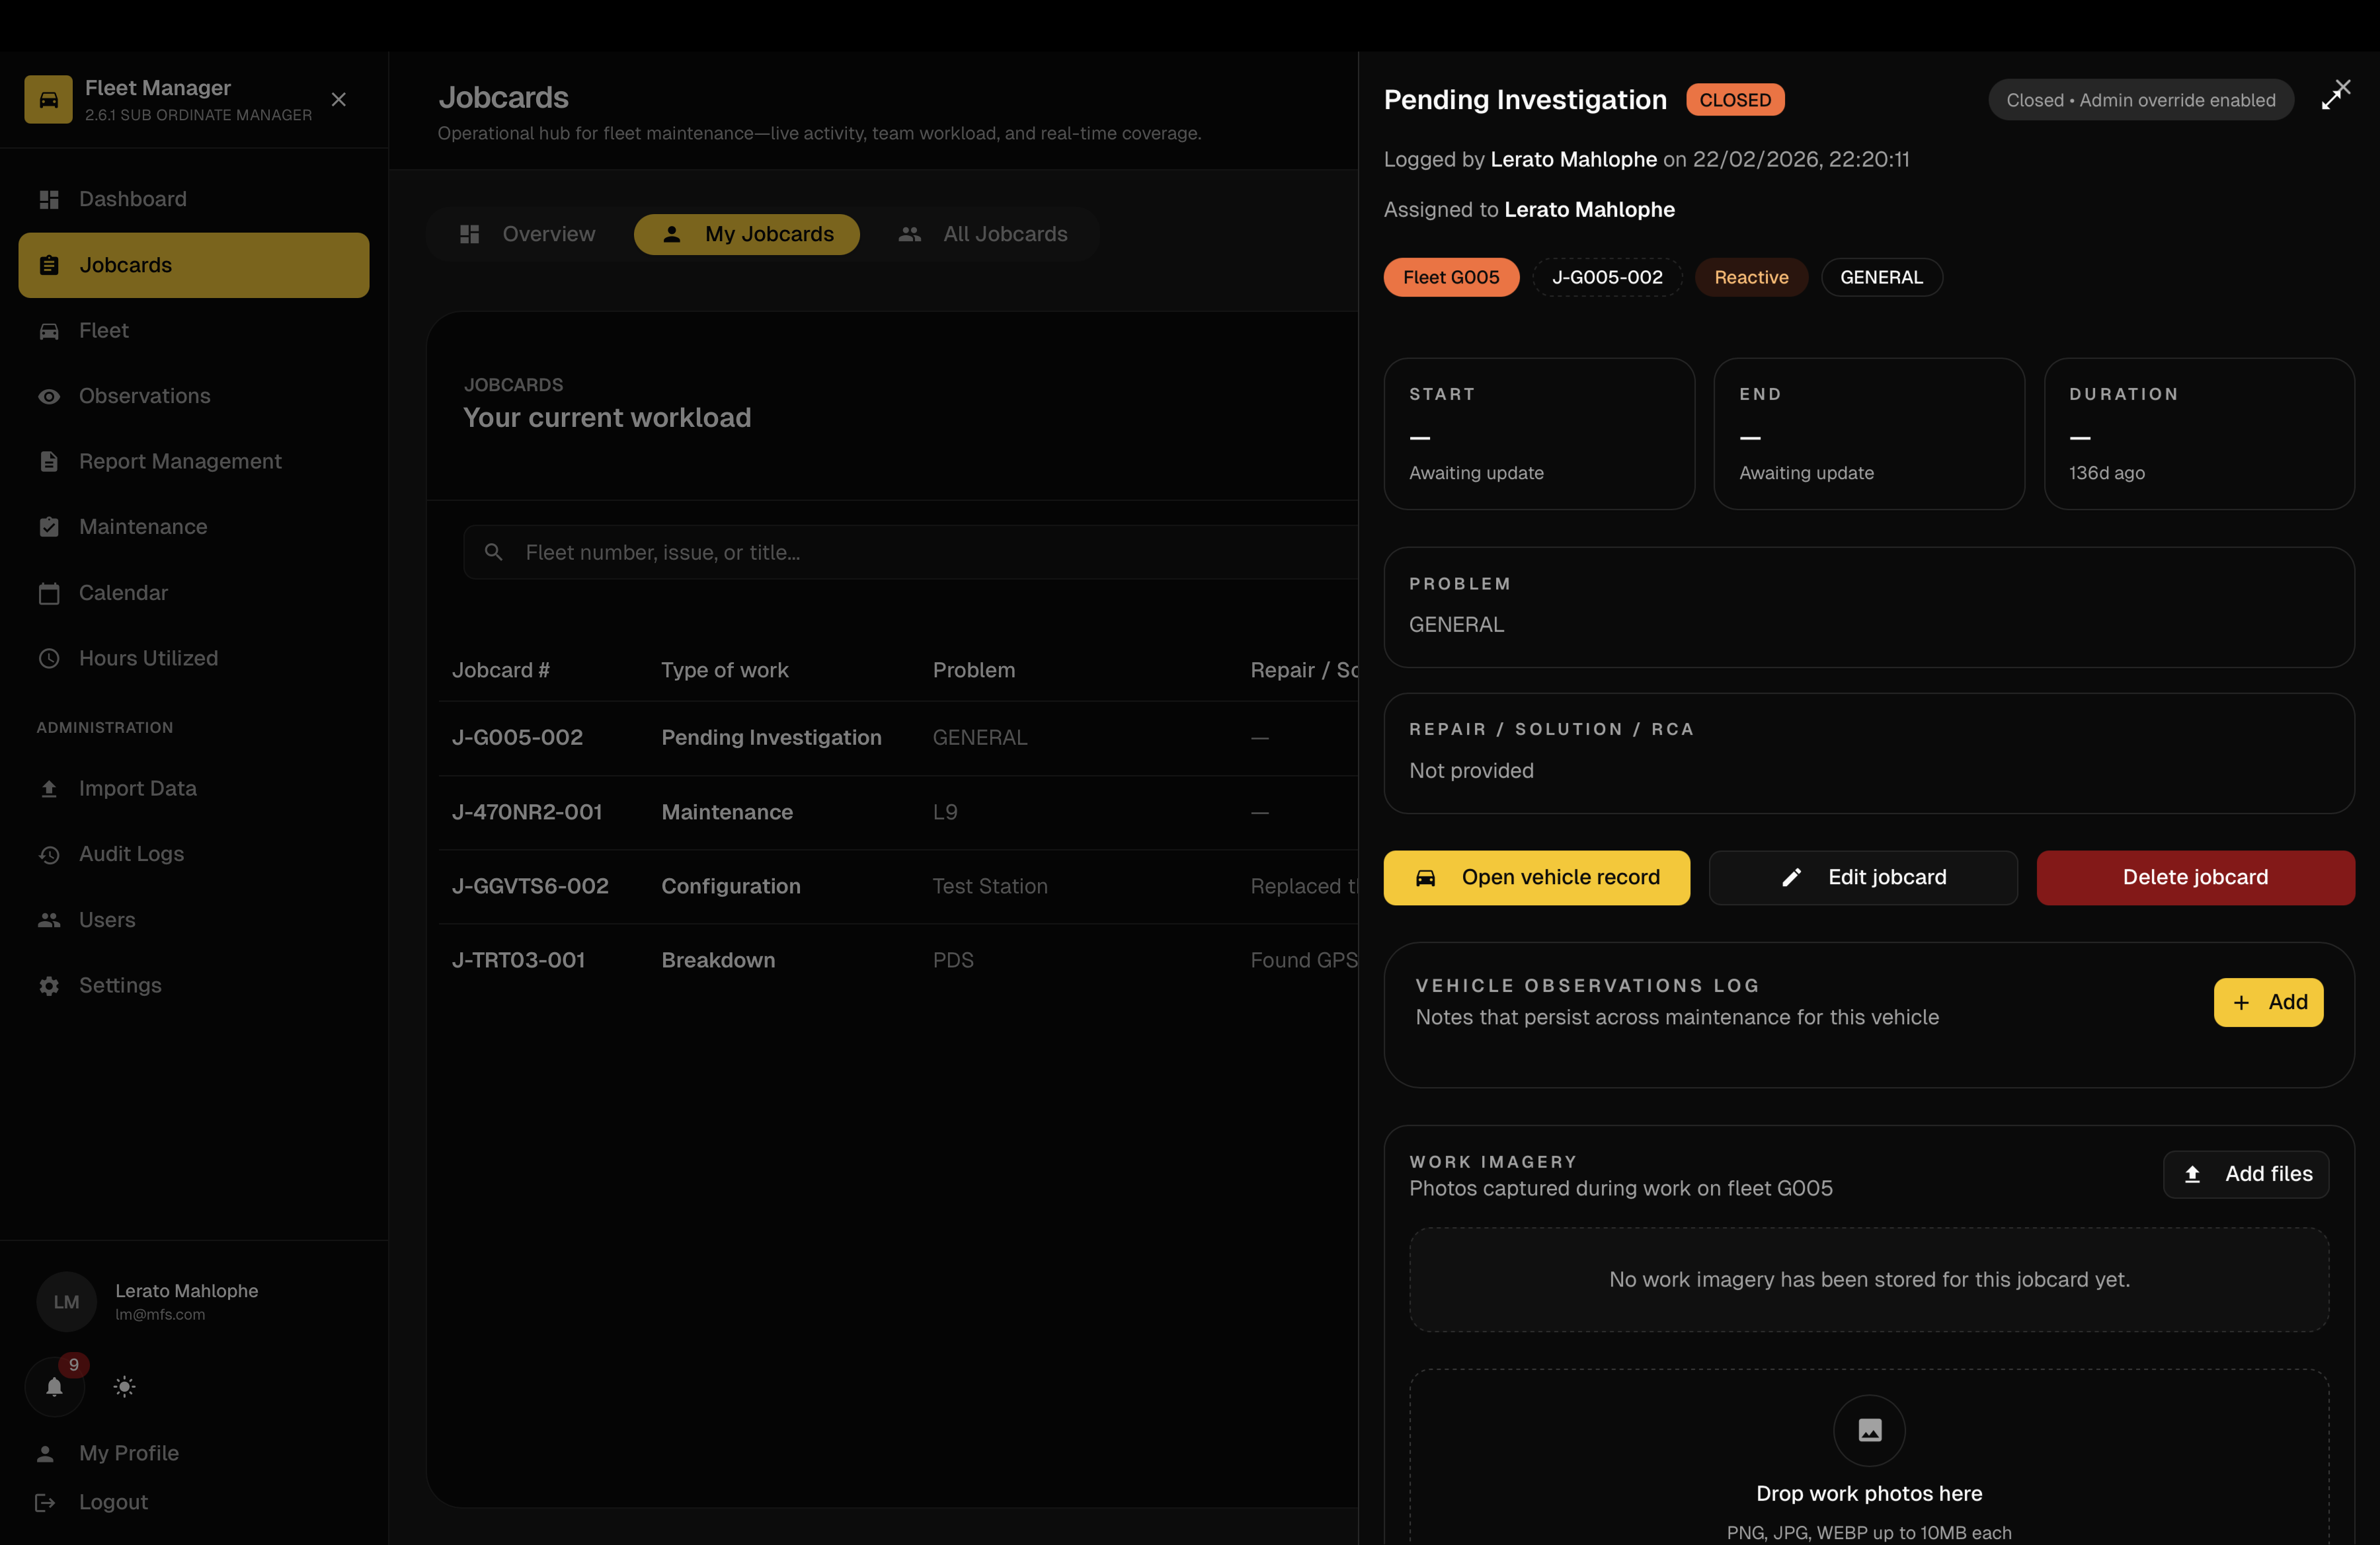2380x1545 pixels.
Task: Switch to the Overview tab
Action: 528,234
